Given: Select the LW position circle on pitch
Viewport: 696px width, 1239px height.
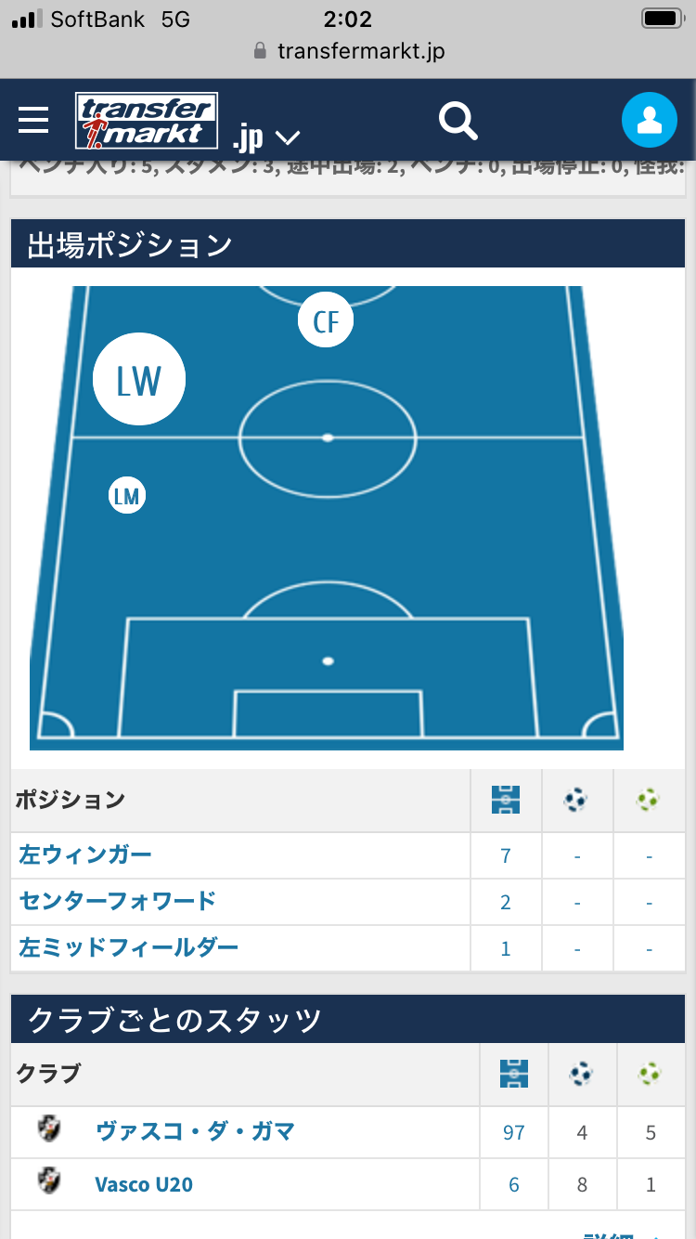Looking at the screenshot, I should click(x=139, y=380).
